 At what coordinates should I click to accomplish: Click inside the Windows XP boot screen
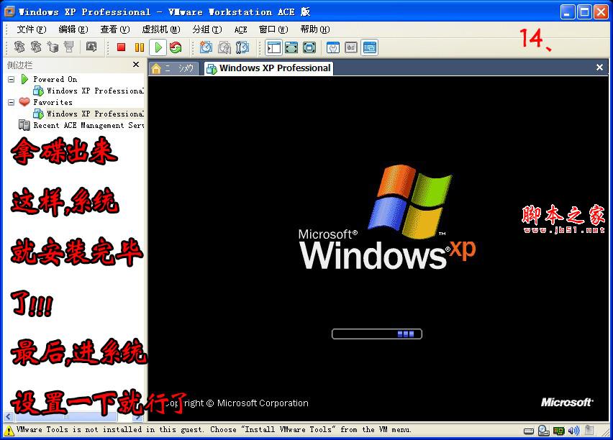378,249
